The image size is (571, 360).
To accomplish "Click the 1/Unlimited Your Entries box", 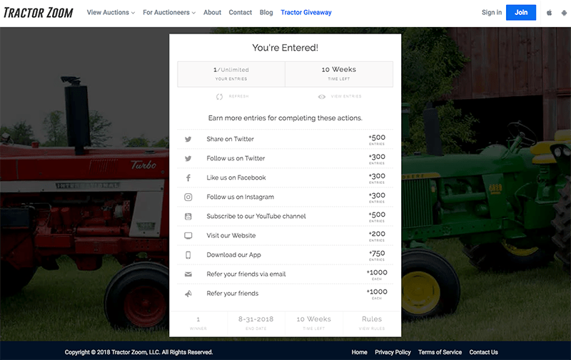I will (231, 74).
